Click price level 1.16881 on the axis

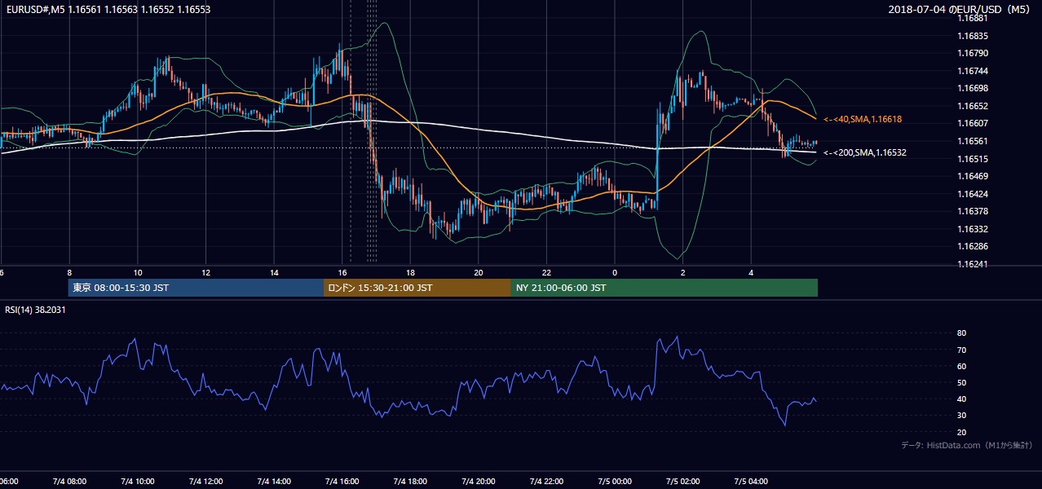pos(972,18)
